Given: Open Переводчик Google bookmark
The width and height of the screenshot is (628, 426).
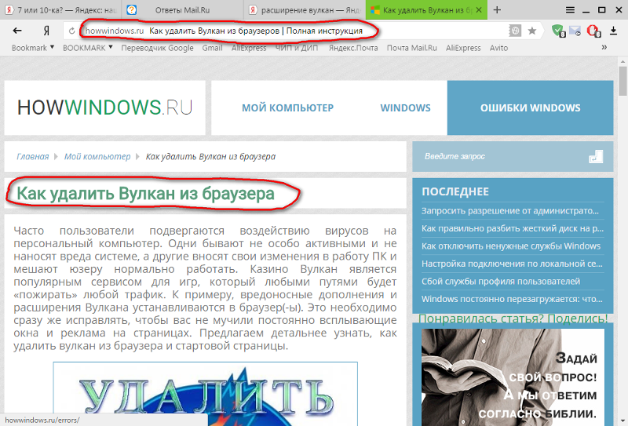Looking at the screenshot, I should tap(157, 48).
